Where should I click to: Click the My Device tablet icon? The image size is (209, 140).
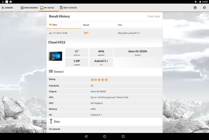pos(42,8)
